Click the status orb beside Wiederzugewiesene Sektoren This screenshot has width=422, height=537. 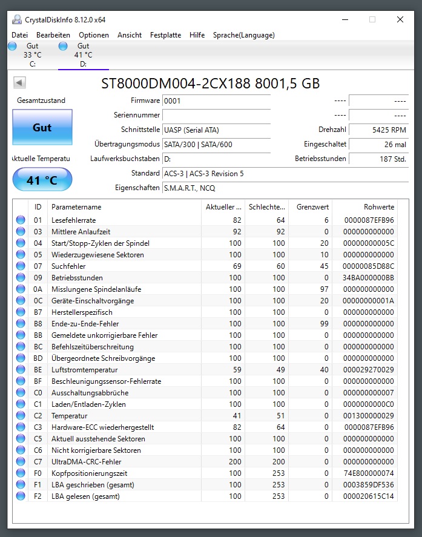click(21, 254)
